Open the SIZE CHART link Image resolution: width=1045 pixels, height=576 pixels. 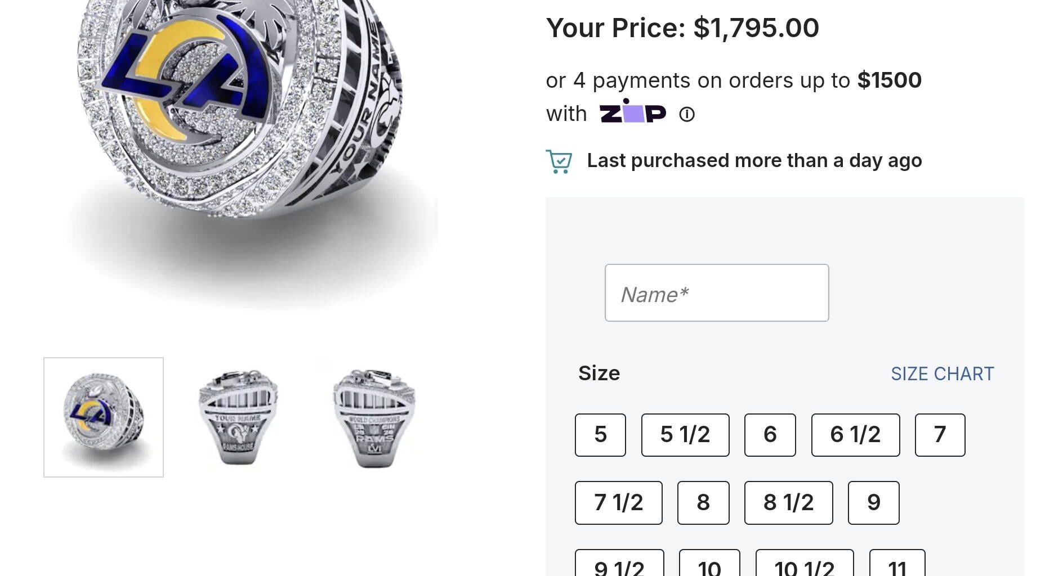[x=942, y=374]
